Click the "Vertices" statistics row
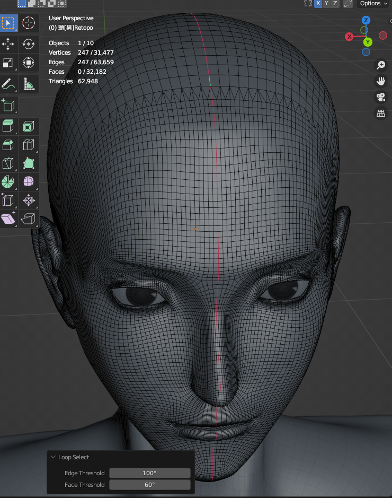Viewport: 392px width, 498px height. pos(81,53)
